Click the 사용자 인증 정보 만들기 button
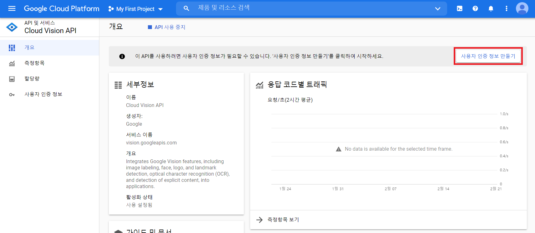535x233 pixels. 488,56
